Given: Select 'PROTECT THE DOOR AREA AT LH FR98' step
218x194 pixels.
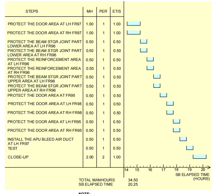Looking at the screenshot, I should coord(45,104).
